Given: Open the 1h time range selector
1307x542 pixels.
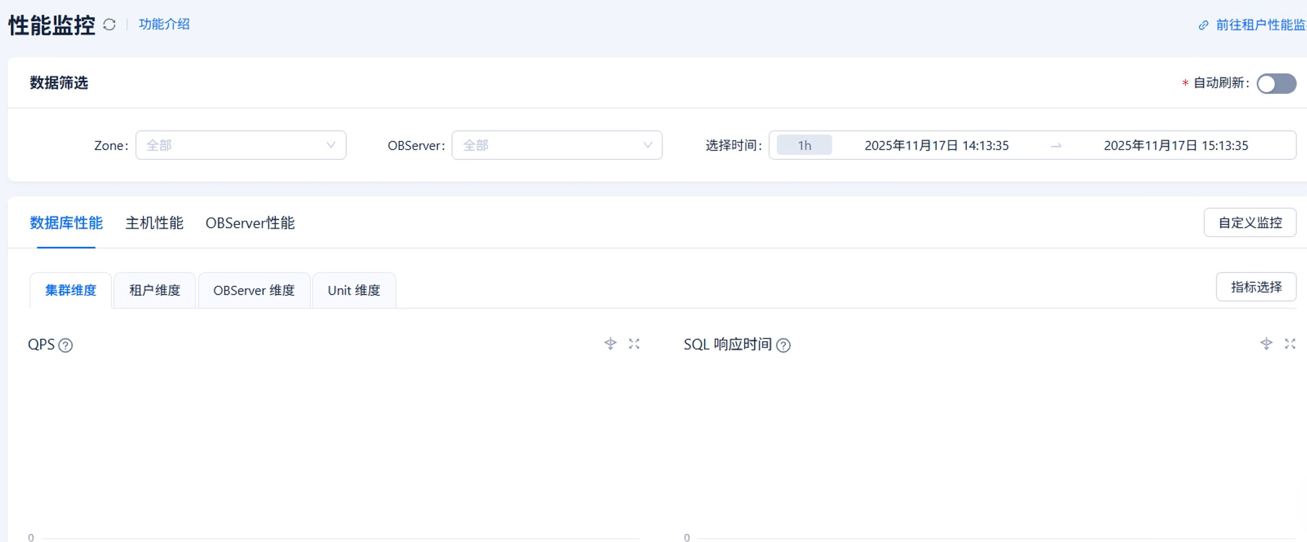Looking at the screenshot, I should point(804,145).
